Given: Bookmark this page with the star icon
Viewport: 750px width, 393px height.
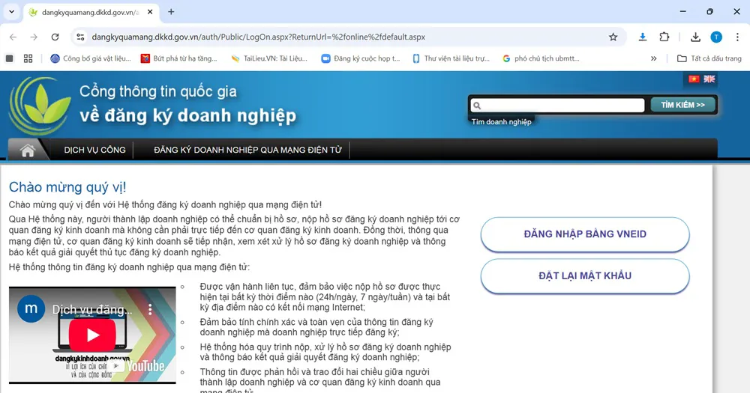Looking at the screenshot, I should (x=613, y=37).
